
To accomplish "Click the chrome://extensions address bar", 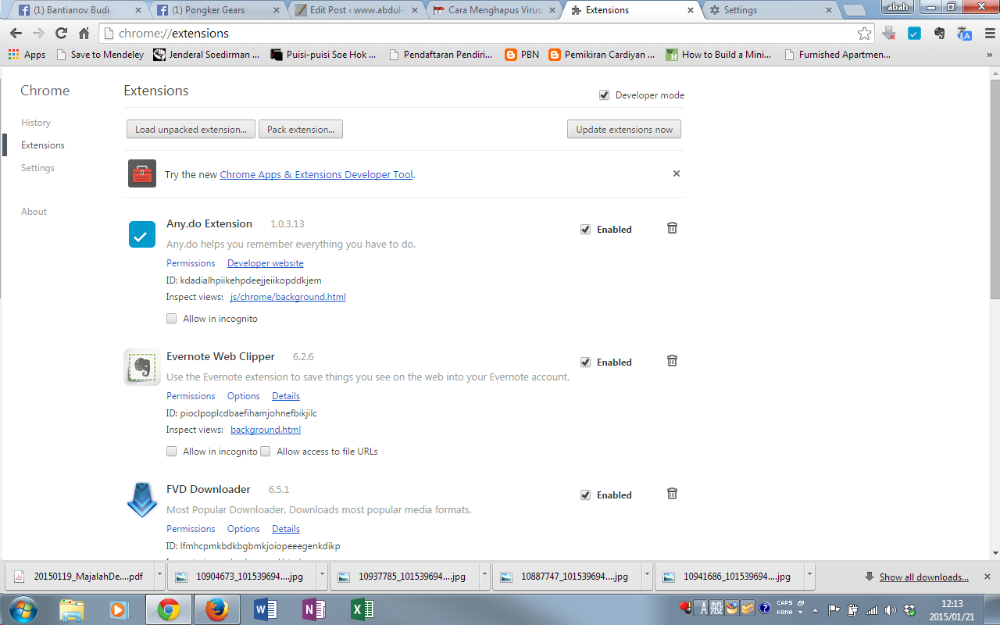I will (x=469, y=34).
